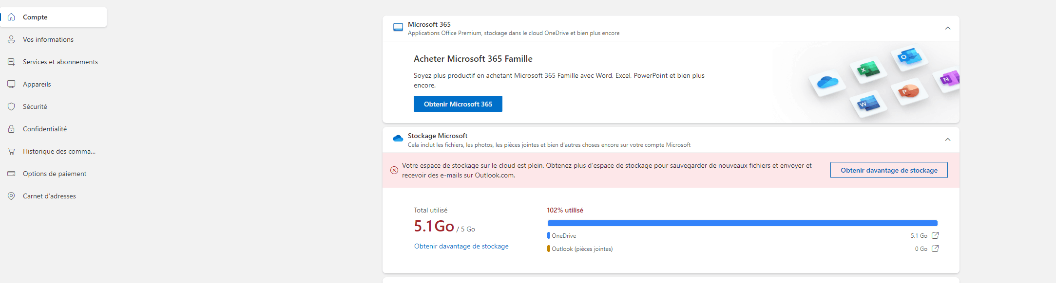The width and height of the screenshot is (1056, 283).
Task: Click the orange Outlook legend swatch
Action: (549, 248)
